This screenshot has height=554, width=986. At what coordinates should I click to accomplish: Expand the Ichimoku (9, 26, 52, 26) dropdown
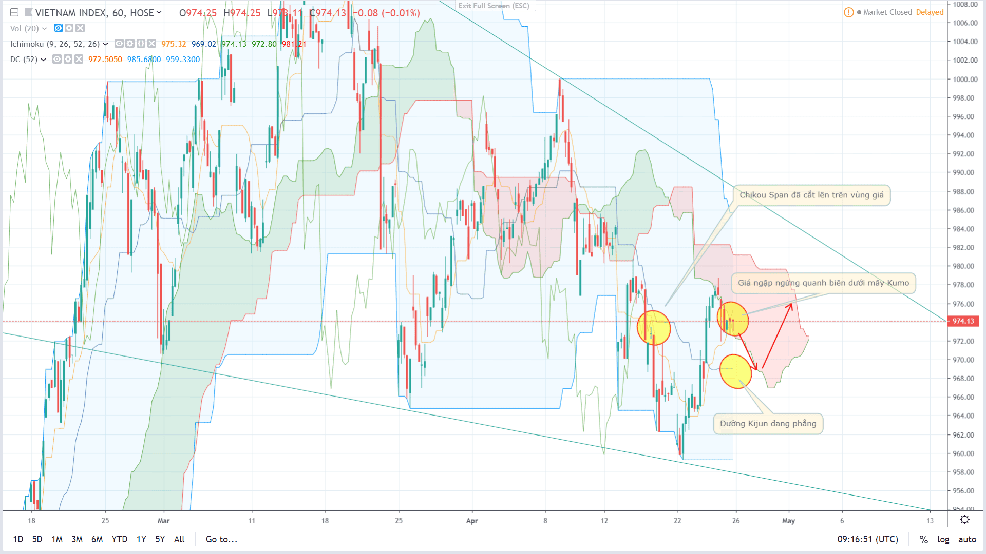pyautogui.click(x=105, y=44)
